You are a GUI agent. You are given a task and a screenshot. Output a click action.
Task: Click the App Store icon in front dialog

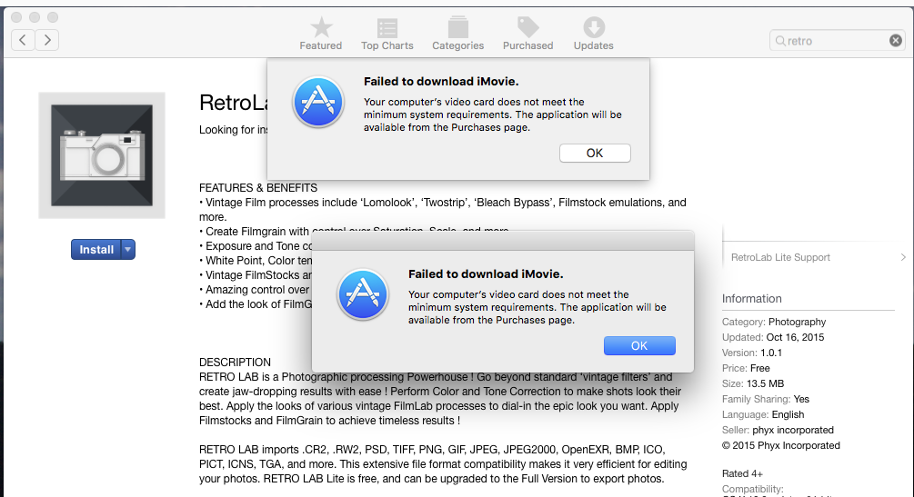363,294
